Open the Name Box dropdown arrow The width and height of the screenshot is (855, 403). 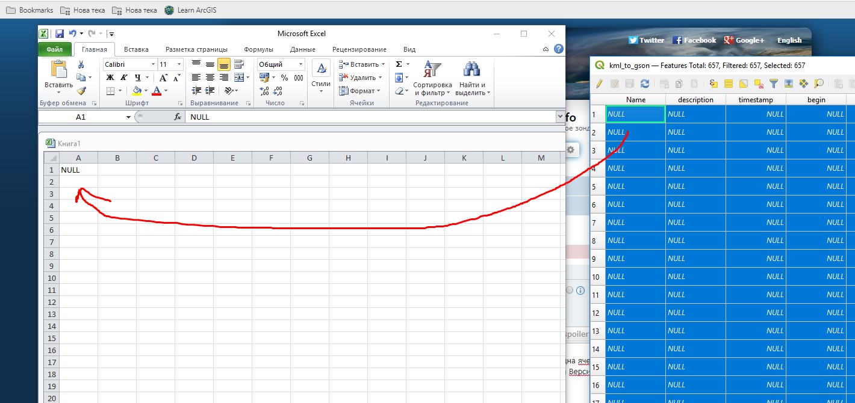coord(128,117)
